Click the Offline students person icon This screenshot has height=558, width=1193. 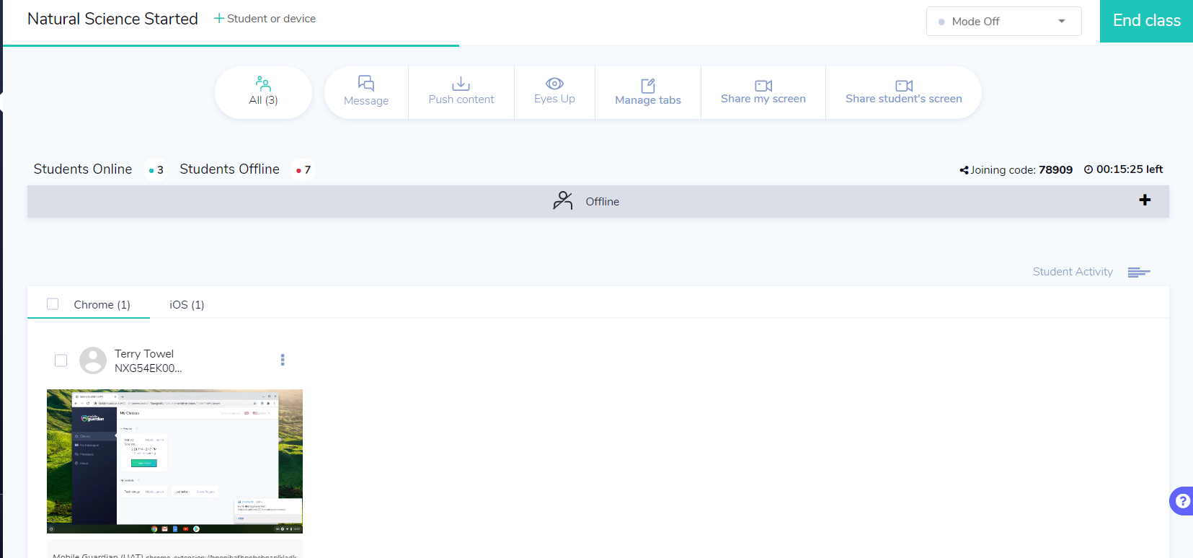pos(562,200)
